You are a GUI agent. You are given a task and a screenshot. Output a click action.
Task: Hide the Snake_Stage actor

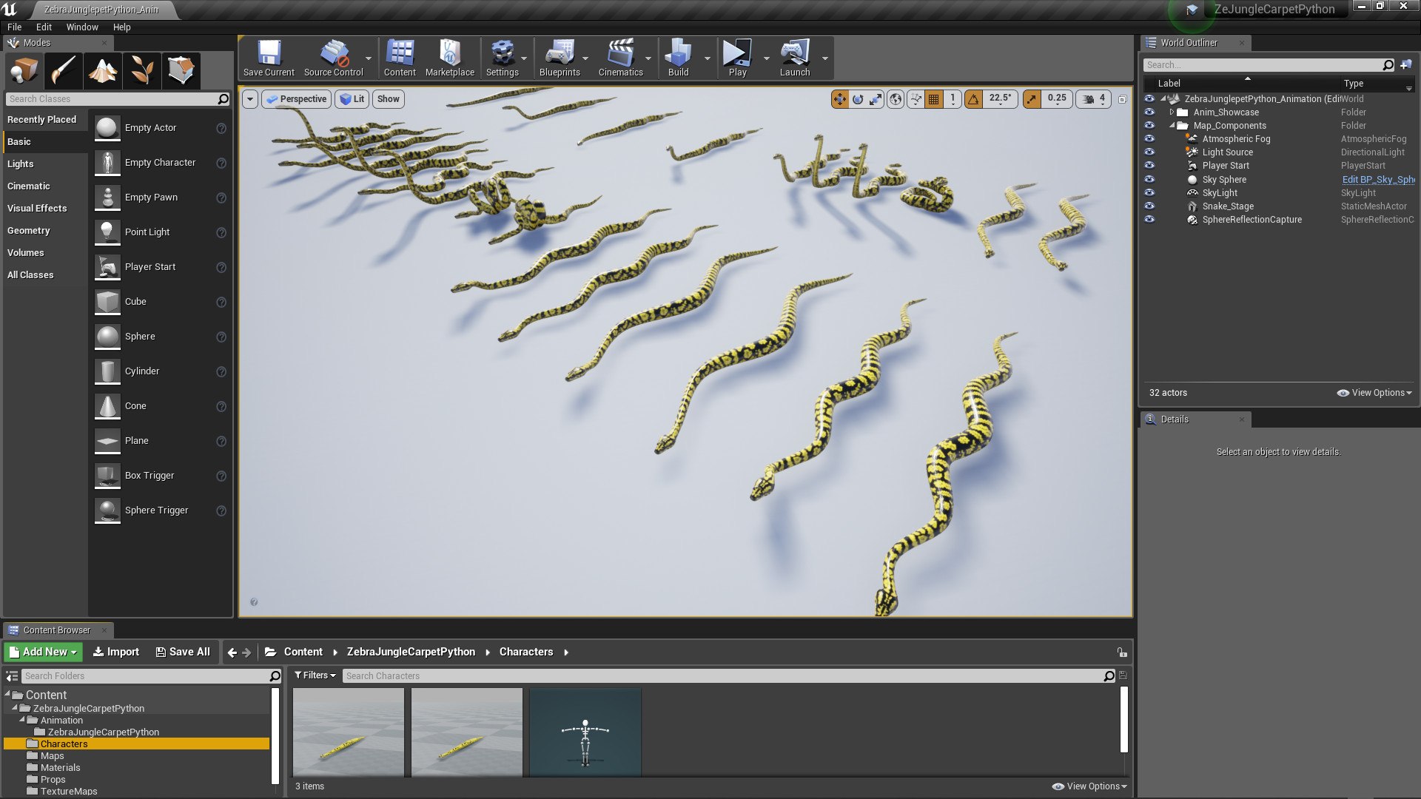click(x=1149, y=206)
